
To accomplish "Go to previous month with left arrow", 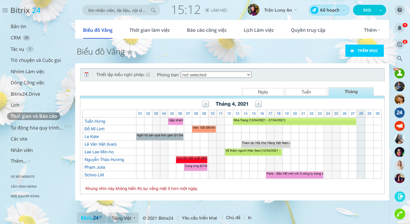I will coord(206,104).
